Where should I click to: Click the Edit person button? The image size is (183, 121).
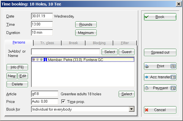click(23, 76)
